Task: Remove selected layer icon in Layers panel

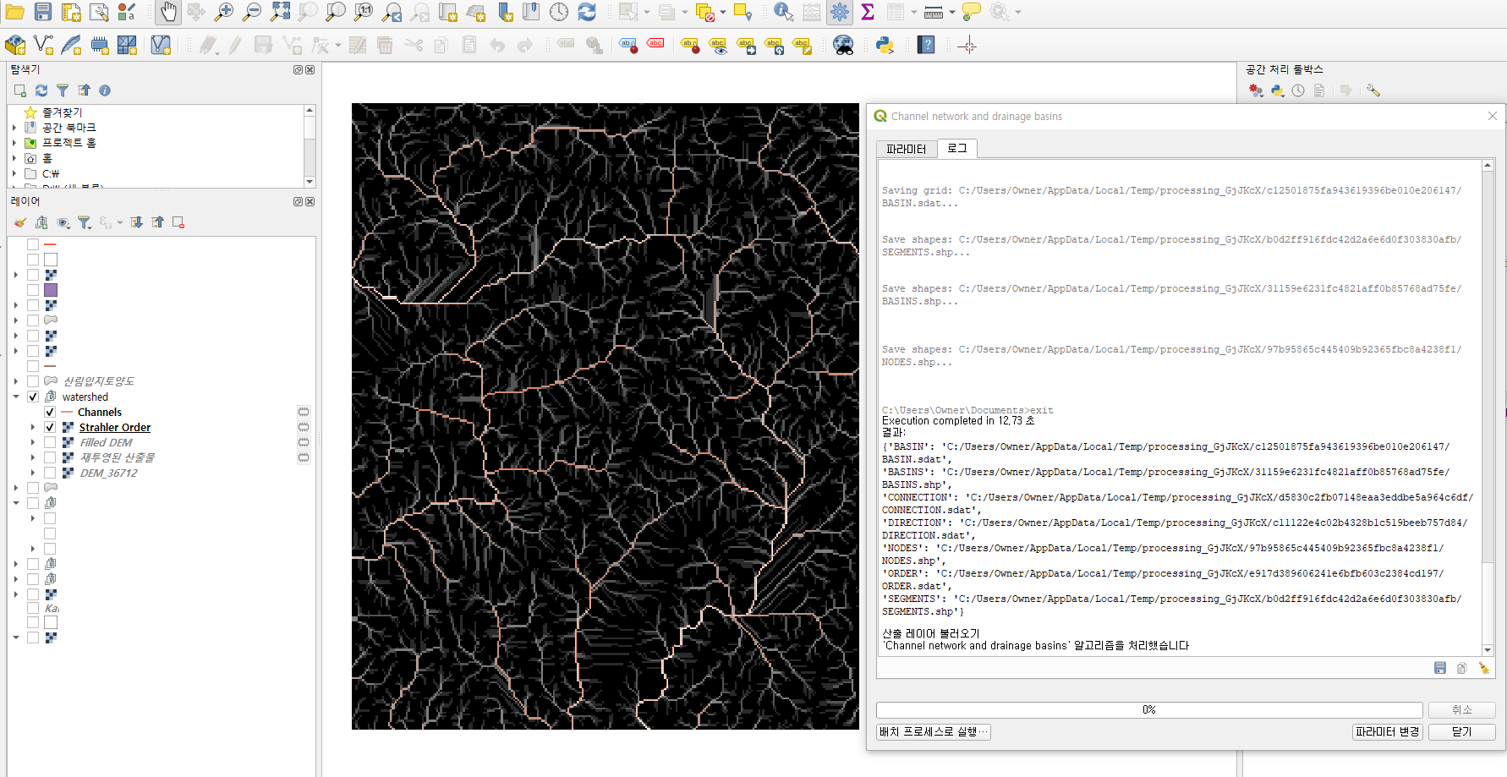Action: tap(178, 222)
